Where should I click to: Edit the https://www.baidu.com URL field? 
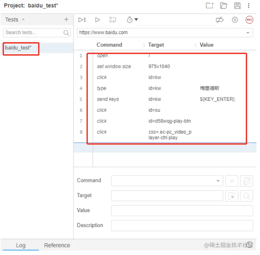tap(165, 33)
